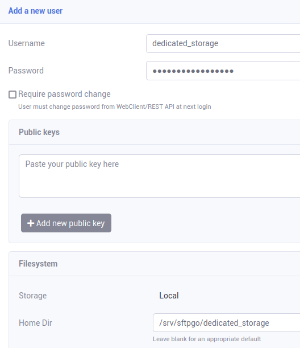
Task: Click the Home Dir label
Action: (x=35, y=323)
